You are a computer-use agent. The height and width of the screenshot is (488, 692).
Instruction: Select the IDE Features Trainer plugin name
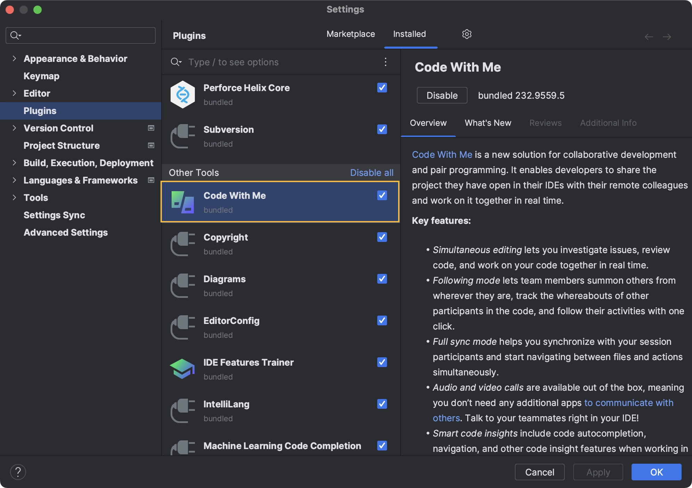tap(248, 363)
